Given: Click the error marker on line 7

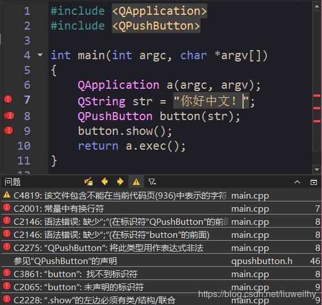Looking at the screenshot, I should click(x=8, y=99).
